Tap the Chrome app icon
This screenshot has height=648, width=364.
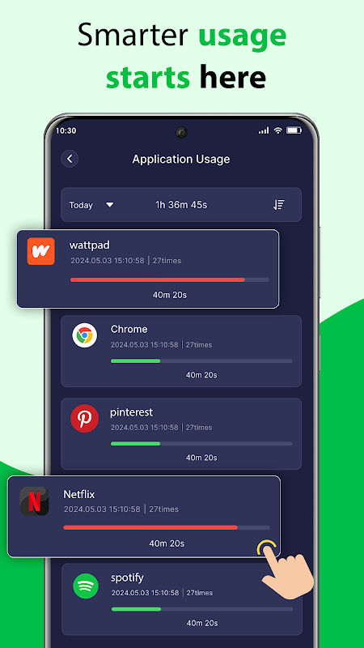(x=85, y=335)
